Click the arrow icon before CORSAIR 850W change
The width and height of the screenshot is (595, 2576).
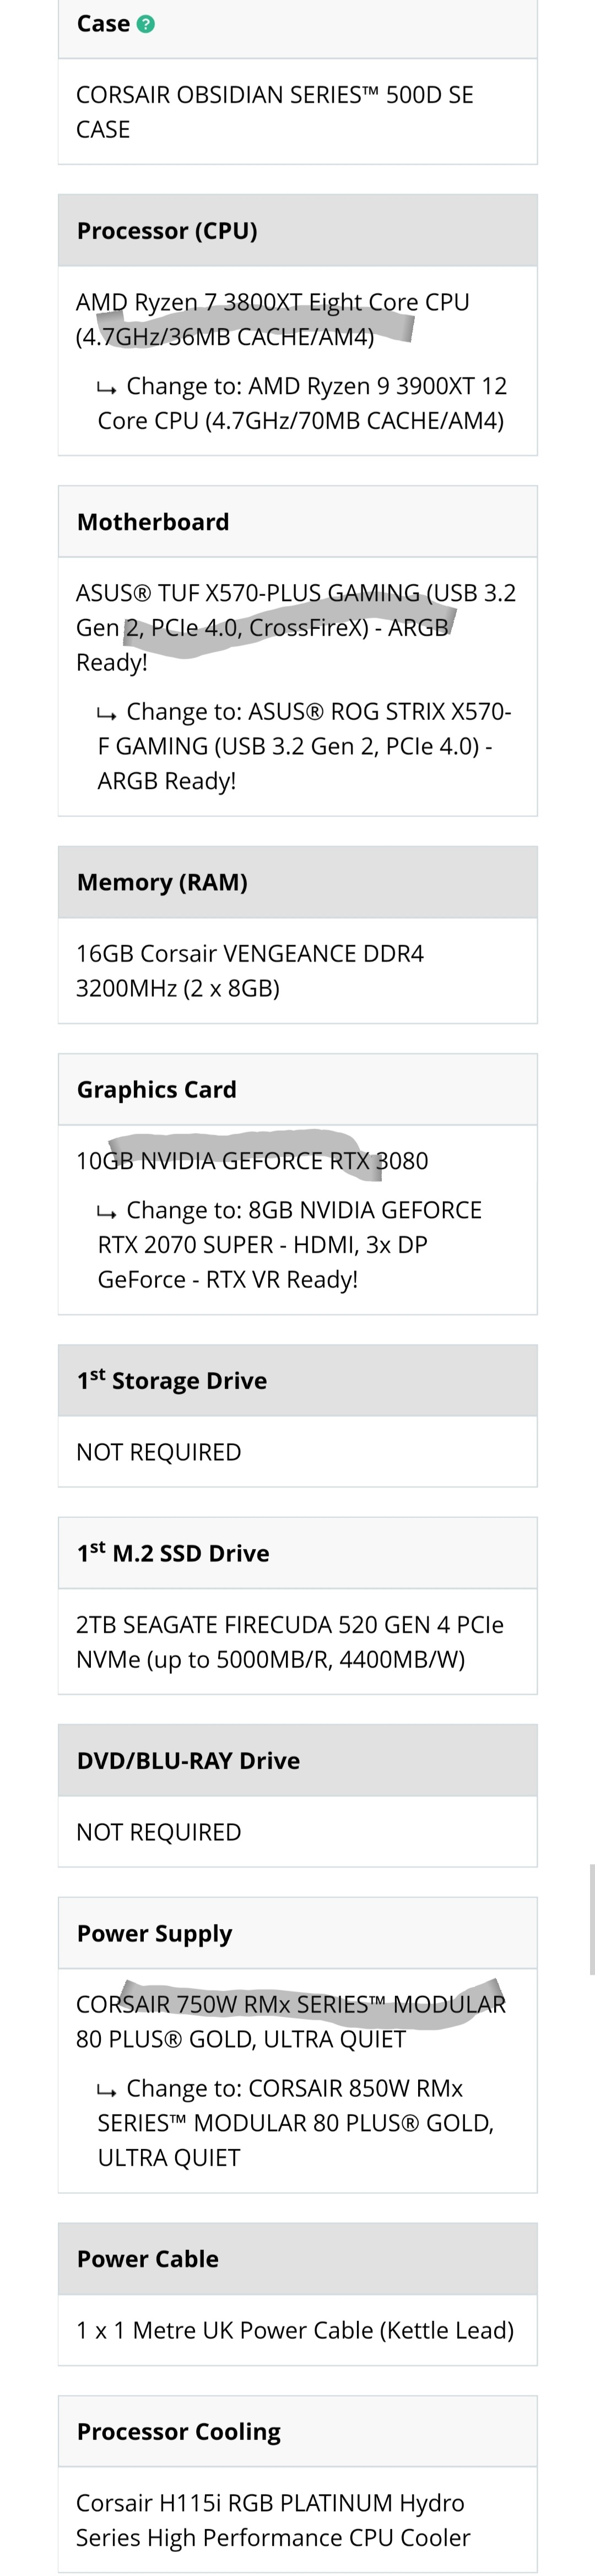(107, 2090)
